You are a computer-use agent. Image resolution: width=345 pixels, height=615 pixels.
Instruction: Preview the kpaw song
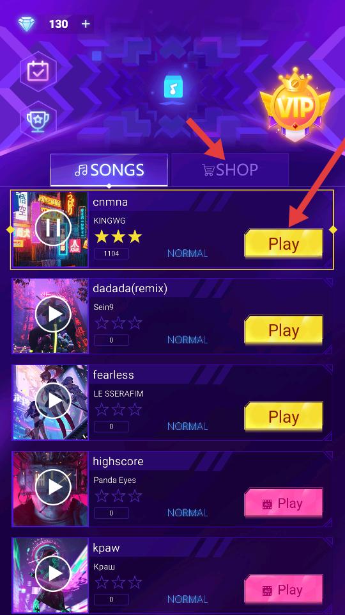coord(53,573)
